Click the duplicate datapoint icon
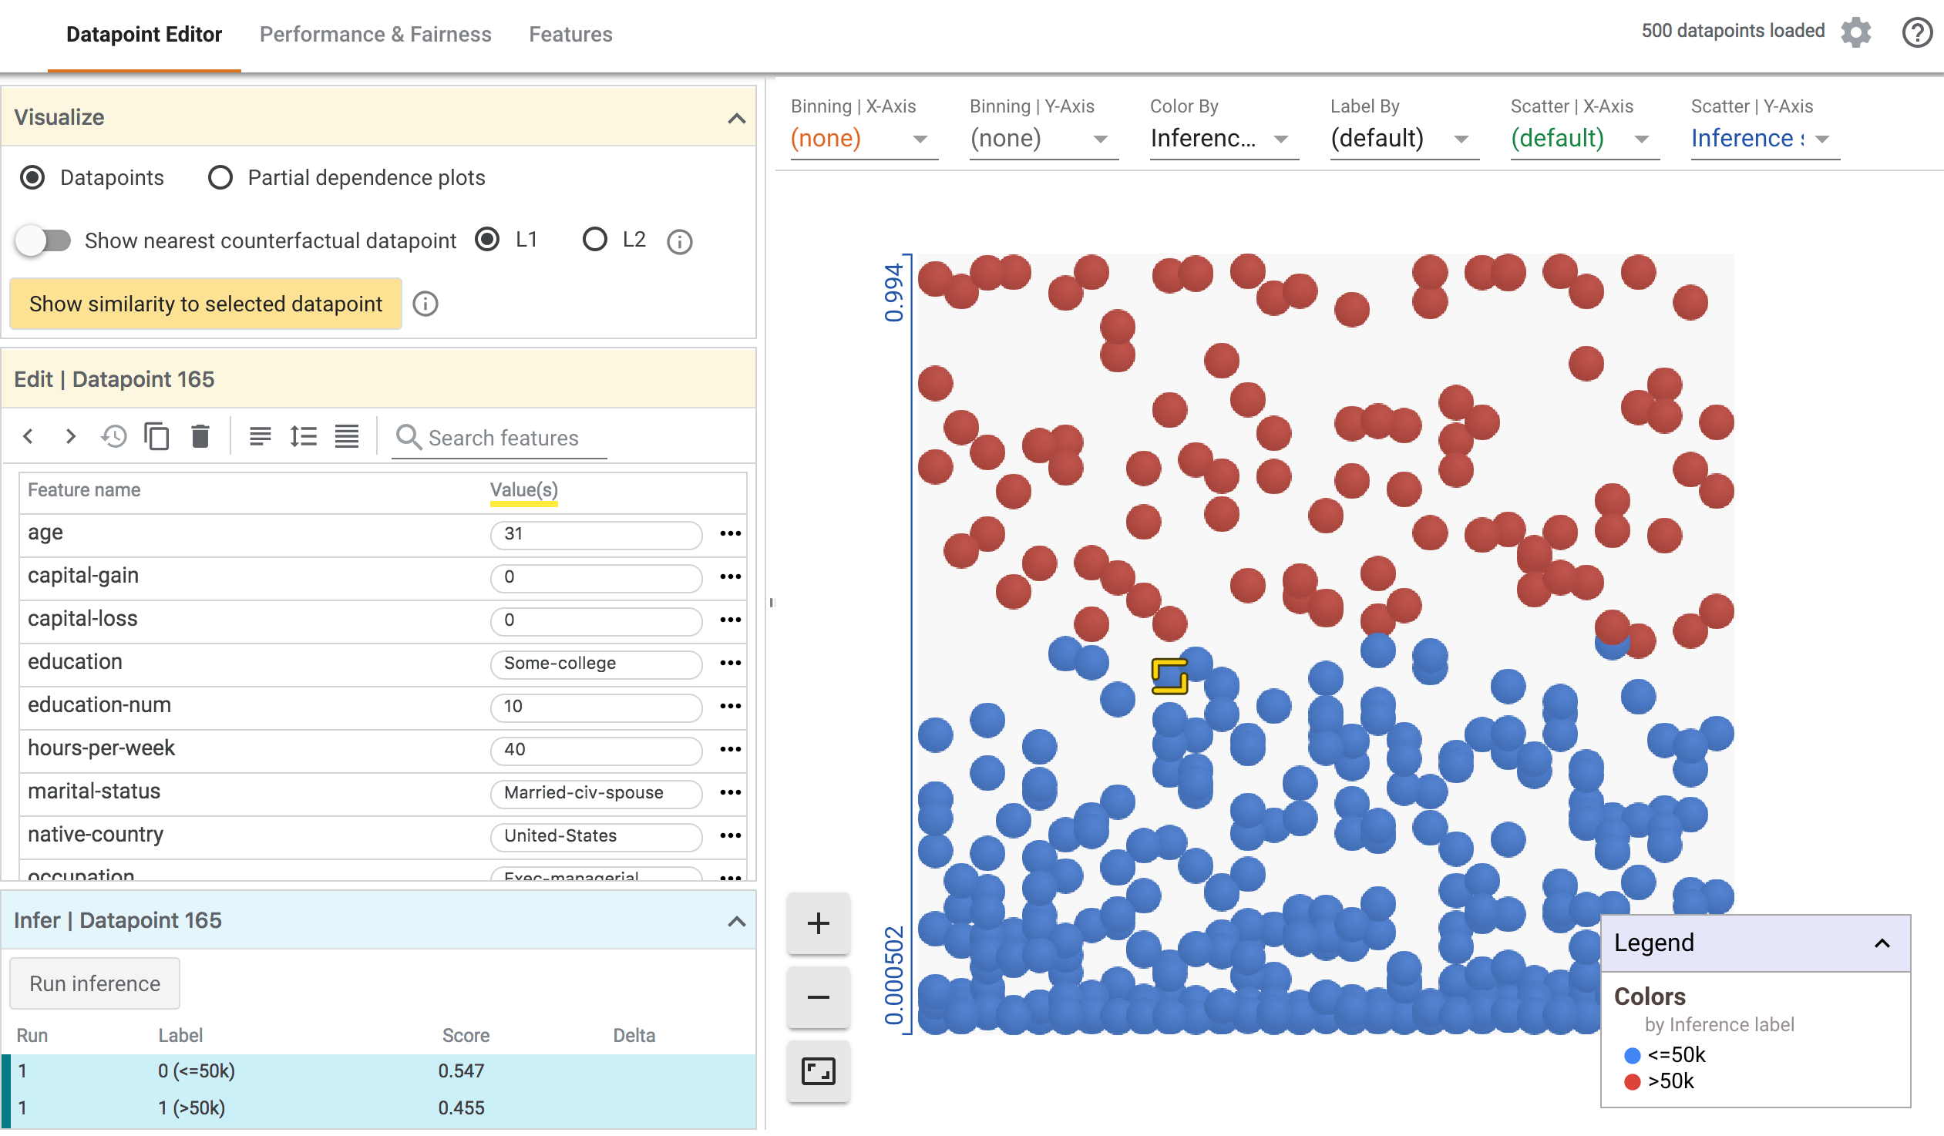The height and width of the screenshot is (1136, 1944). pos(156,437)
